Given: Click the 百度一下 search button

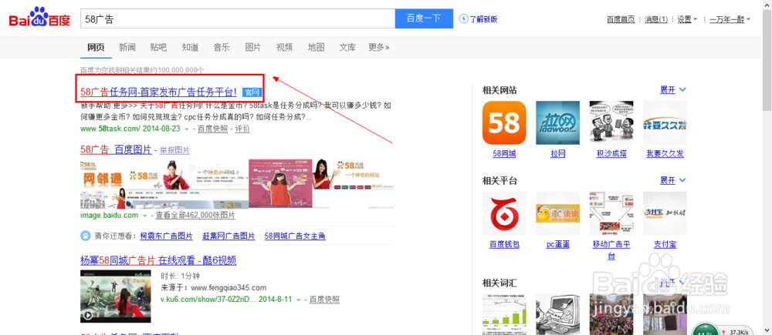Looking at the screenshot, I should [x=423, y=18].
